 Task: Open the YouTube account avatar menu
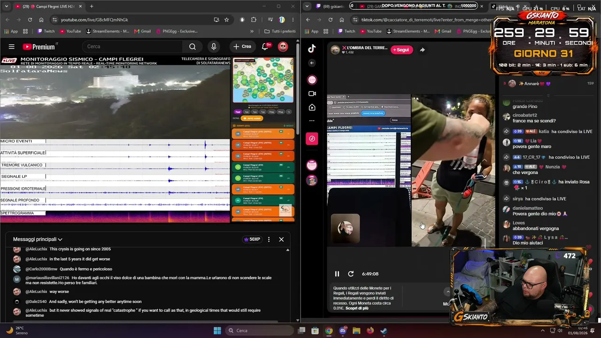coord(283,46)
